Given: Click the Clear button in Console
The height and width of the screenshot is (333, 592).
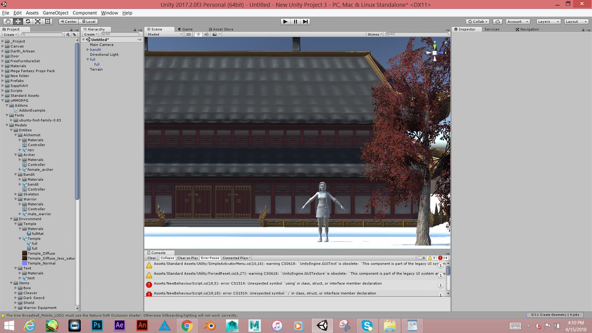Looking at the screenshot, I should (x=151, y=258).
